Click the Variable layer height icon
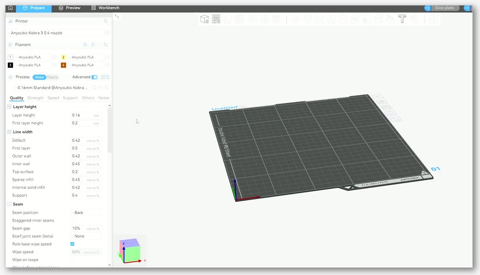 pos(276,19)
